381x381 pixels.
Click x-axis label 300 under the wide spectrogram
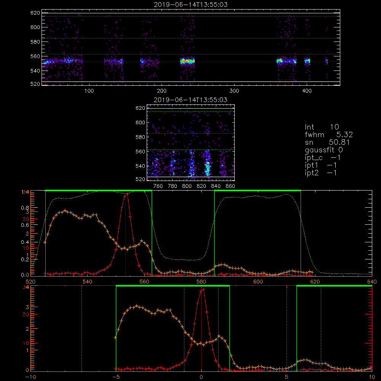pyautogui.click(x=234, y=91)
